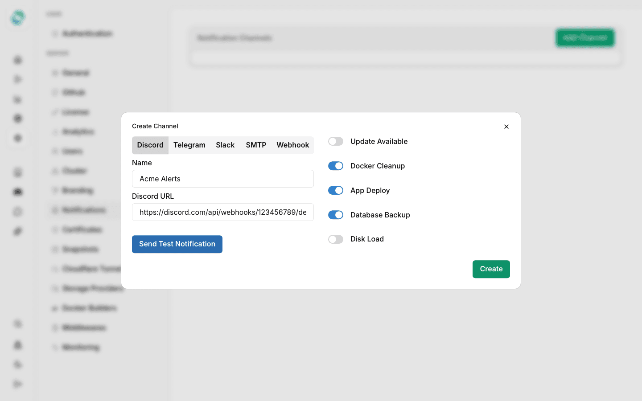
Task: Turn off the App Deploy toggle
Action: (x=336, y=190)
